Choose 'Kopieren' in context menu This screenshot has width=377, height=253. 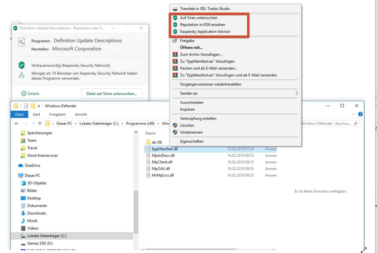[188, 109]
